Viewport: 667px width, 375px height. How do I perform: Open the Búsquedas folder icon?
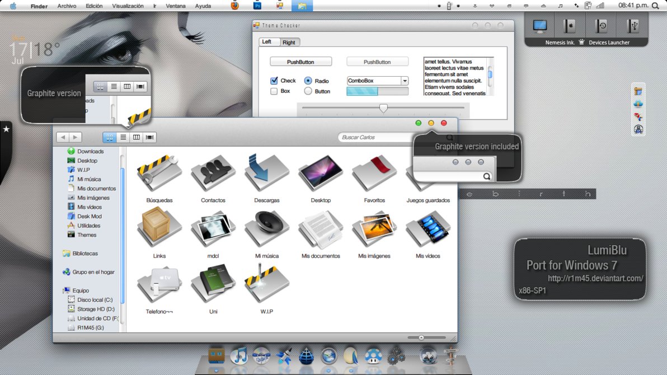tap(159, 174)
